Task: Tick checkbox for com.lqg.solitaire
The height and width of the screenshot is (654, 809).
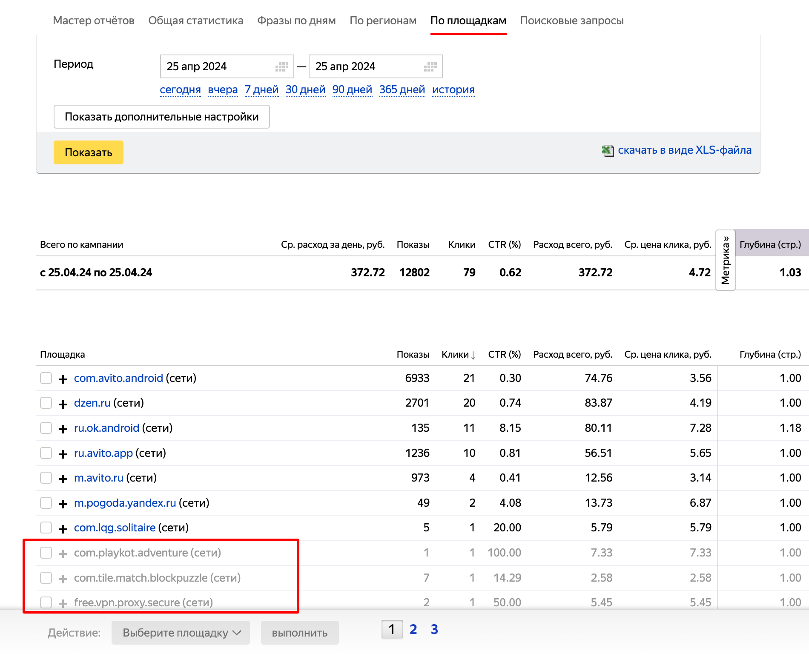Action: [x=46, y=528]
